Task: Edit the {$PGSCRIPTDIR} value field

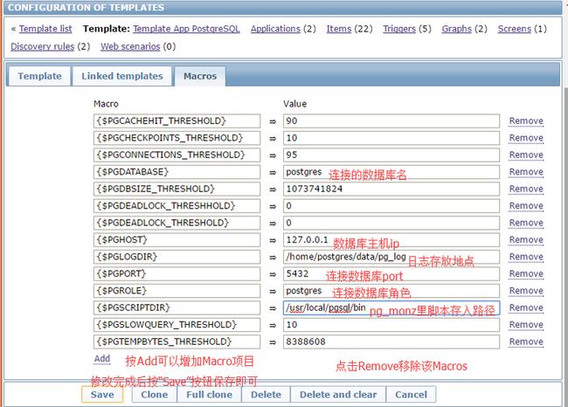Action: pyautogui.click(x=391, y=308)
